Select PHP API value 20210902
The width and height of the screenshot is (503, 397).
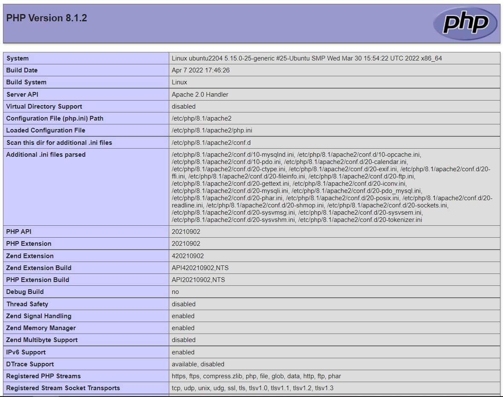point(186,232)
